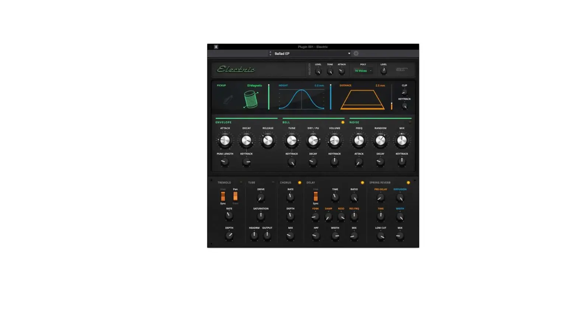This screenshot has width=578, height=318.
Task: Click the green Pickup vertical slider
Action: (x=269, y=97)
